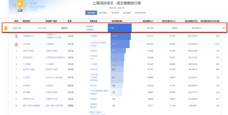
Task: Click the 项目推广名称 column header
Action: pos(51,21)
